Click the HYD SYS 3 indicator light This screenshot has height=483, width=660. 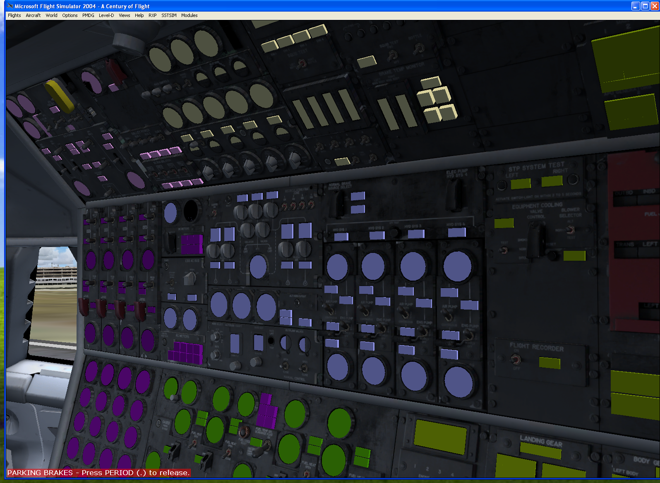[416, 234]
